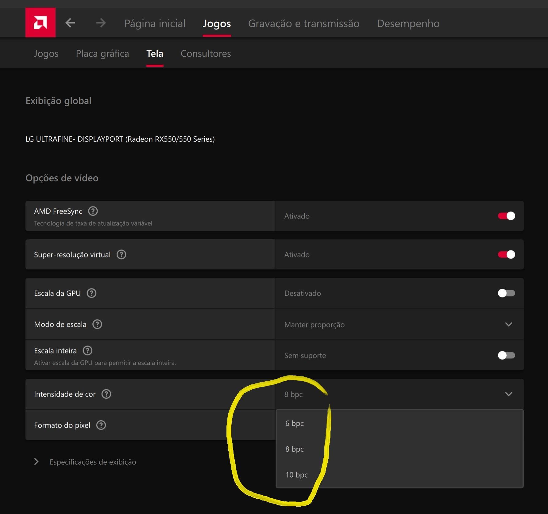Open help for Formato do pixel
548x514 pixels.
coord(101,425)
